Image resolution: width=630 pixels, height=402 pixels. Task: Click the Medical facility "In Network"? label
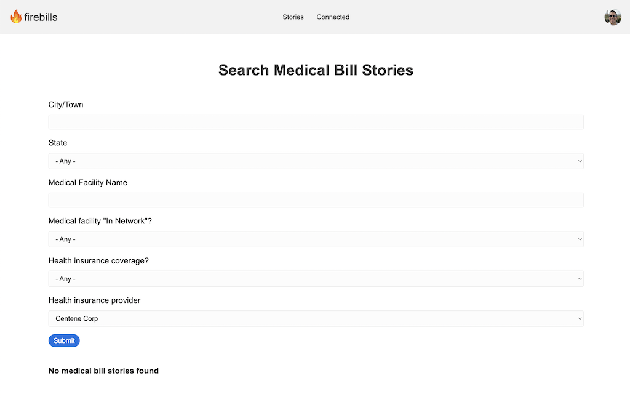[x=100, y=221]
